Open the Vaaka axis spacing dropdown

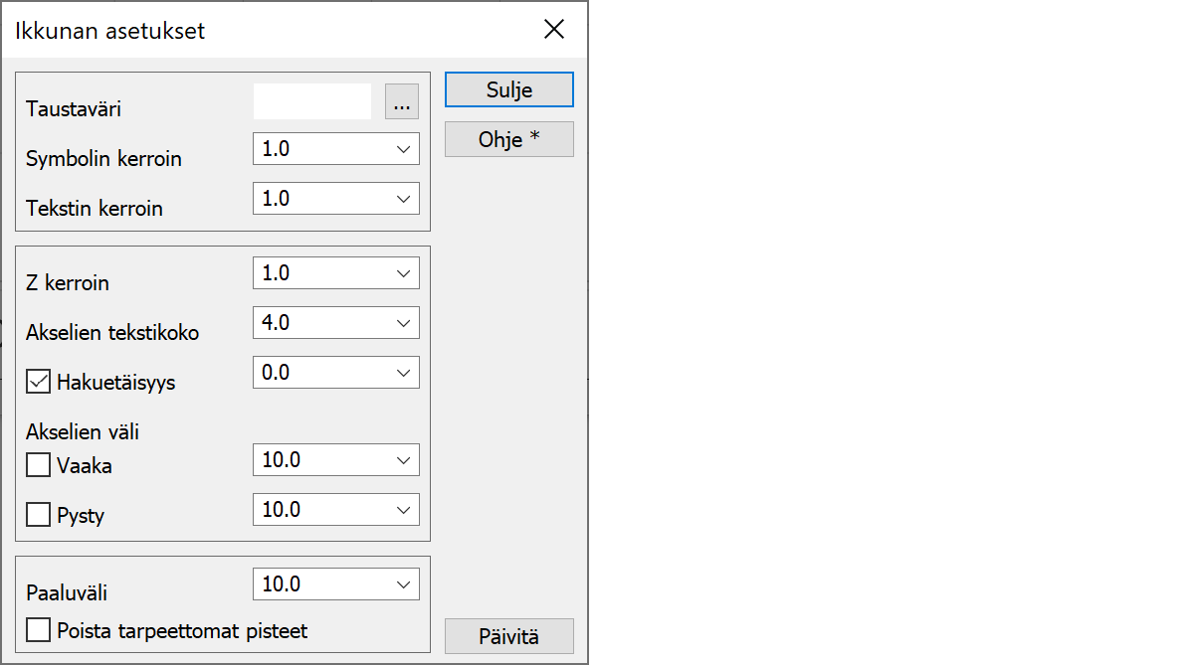click(403, 460)
